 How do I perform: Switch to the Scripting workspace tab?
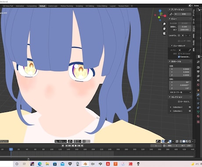pyautogui.click(x=79, y=6)
